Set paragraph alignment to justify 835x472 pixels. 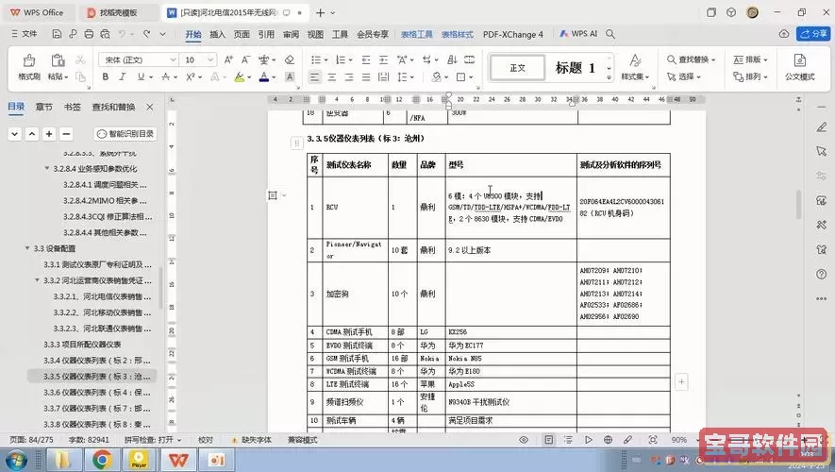(x=366, y=77)
